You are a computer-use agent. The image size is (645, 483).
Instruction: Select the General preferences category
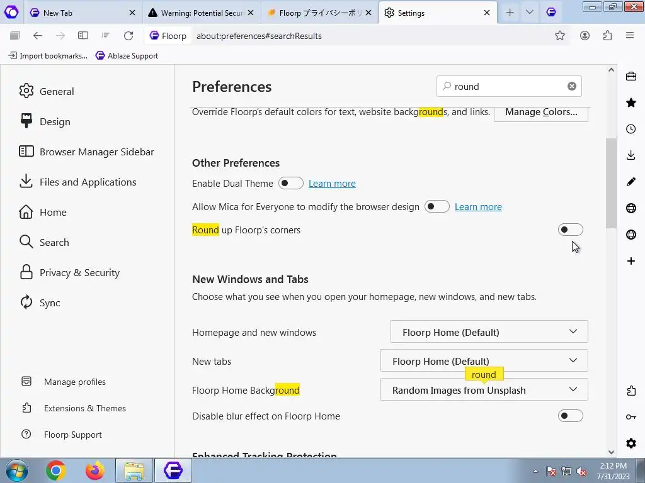tap(47, 91)
